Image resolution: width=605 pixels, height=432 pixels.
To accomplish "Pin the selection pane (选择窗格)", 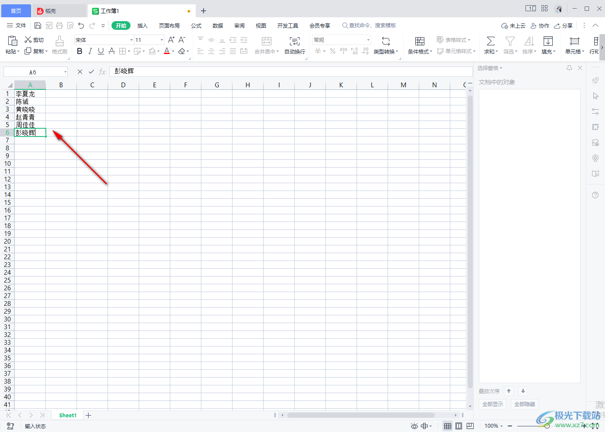I will [570, 68].
